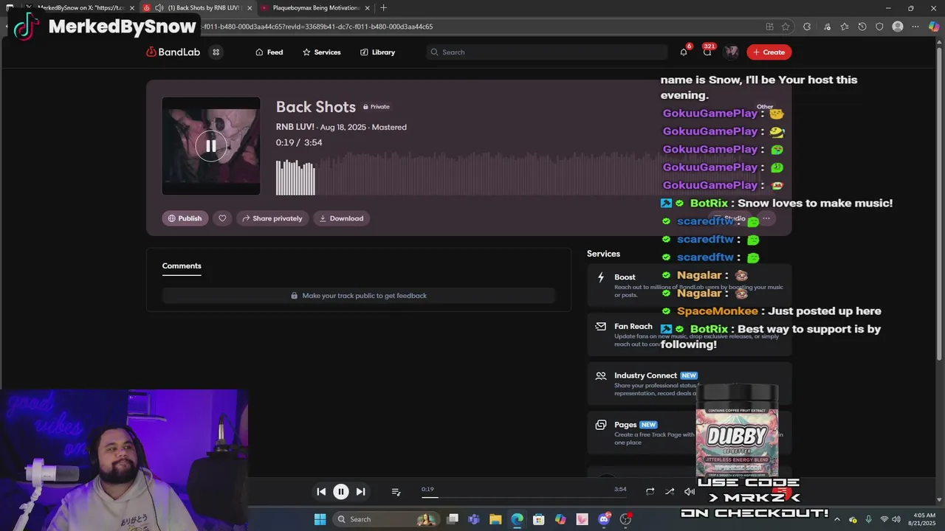Image resolution: width=945 pixels, height=531 pixels.
Task: Click the Publish button
Action: 185,218
